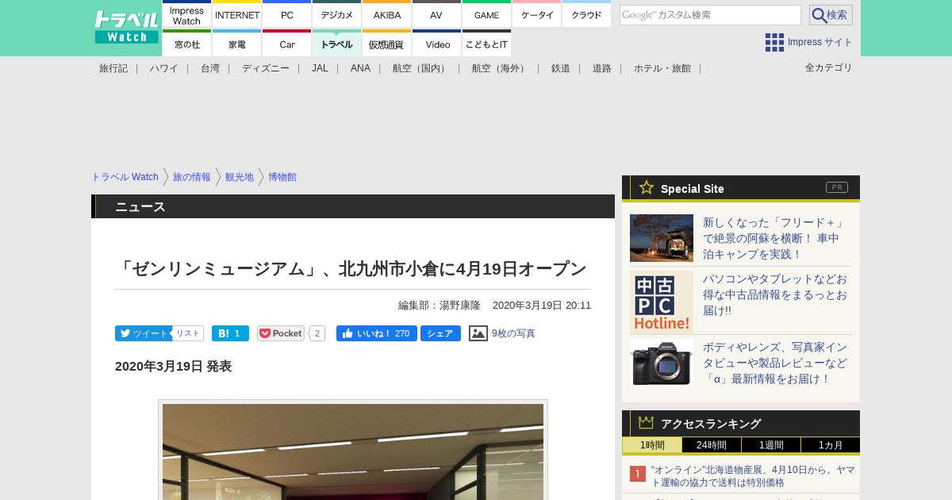Read the パソコンやタブレット 中古品情報 link
The image size is (952, 500).
(x=775, y=294)
